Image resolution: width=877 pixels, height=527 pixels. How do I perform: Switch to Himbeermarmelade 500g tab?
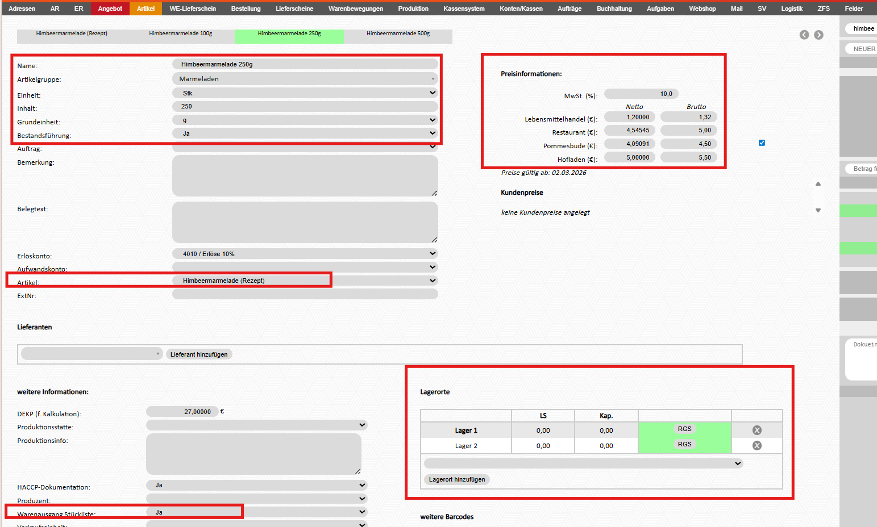click(x=398, y=34)
